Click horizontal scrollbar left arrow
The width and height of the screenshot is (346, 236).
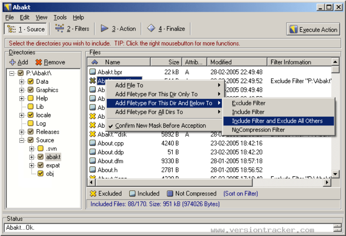[91, 182]
